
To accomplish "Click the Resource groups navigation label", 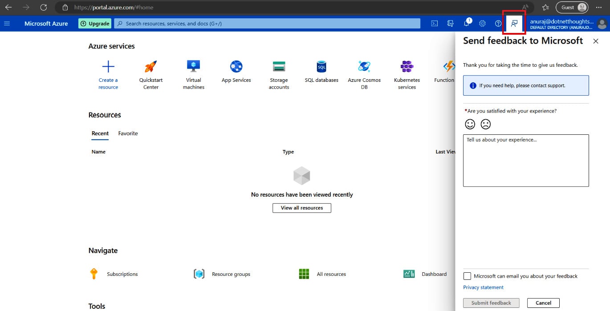I will (x=231, y=274).
